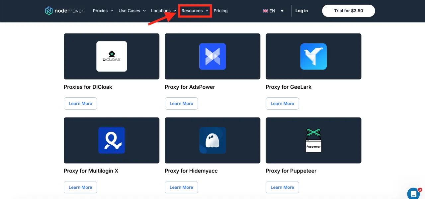Click the NodeMaven logo

[x=65, y=11]
